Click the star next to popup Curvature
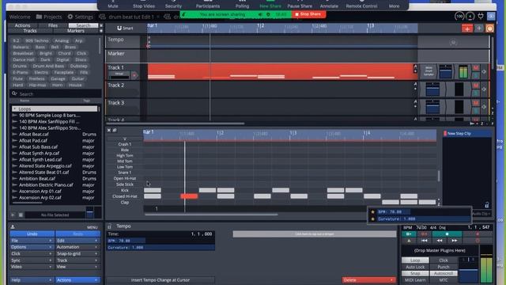 (x=372, y=218)
